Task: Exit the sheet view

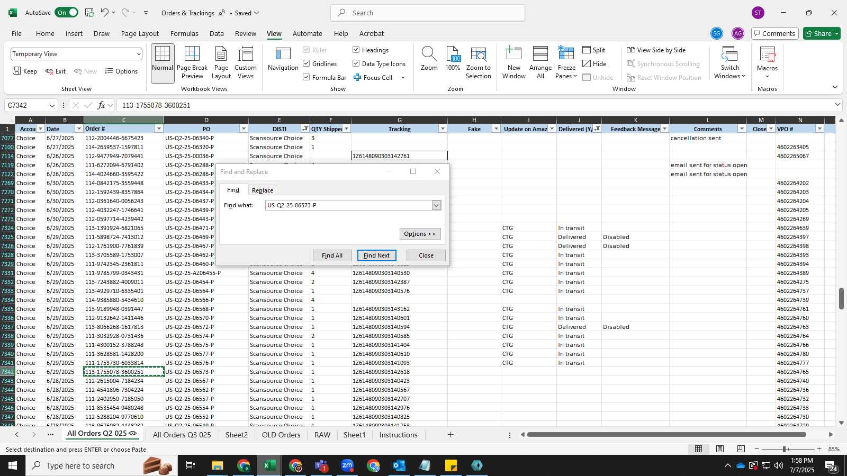Action: pos(56,71)
